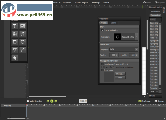Image resolution: width=166 pixels, height=120 pixels.
Task: Uncheck Enable preloading checkbox
Action: (102, 30)
